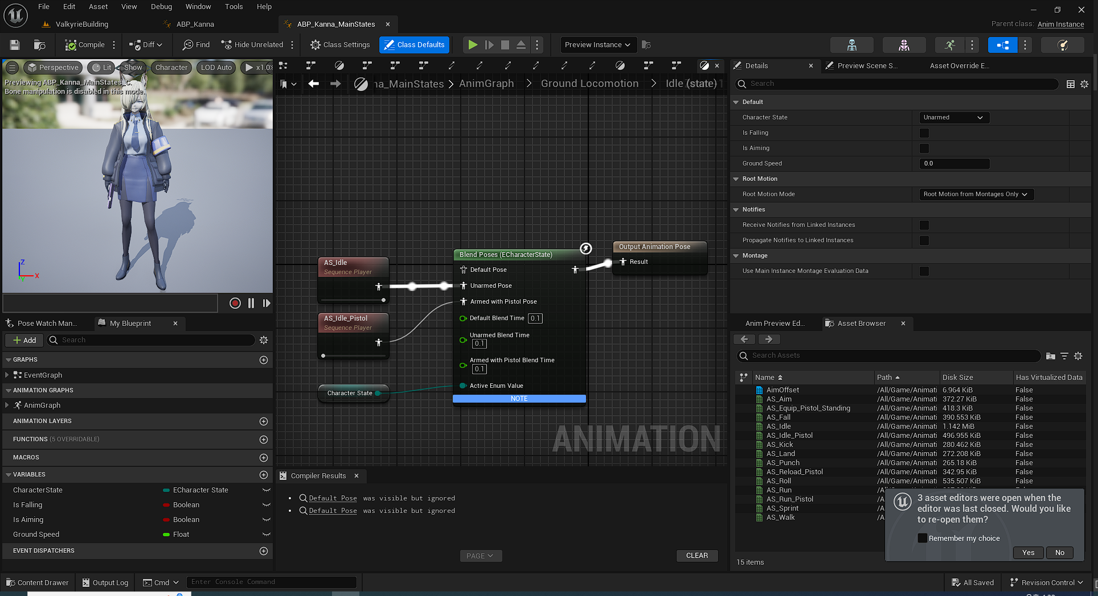The width and height of the screenshot is (1098, 596).
Task: Click the Add button in My Blueprint
Action: pyautogui.click(x=24, y=340)
